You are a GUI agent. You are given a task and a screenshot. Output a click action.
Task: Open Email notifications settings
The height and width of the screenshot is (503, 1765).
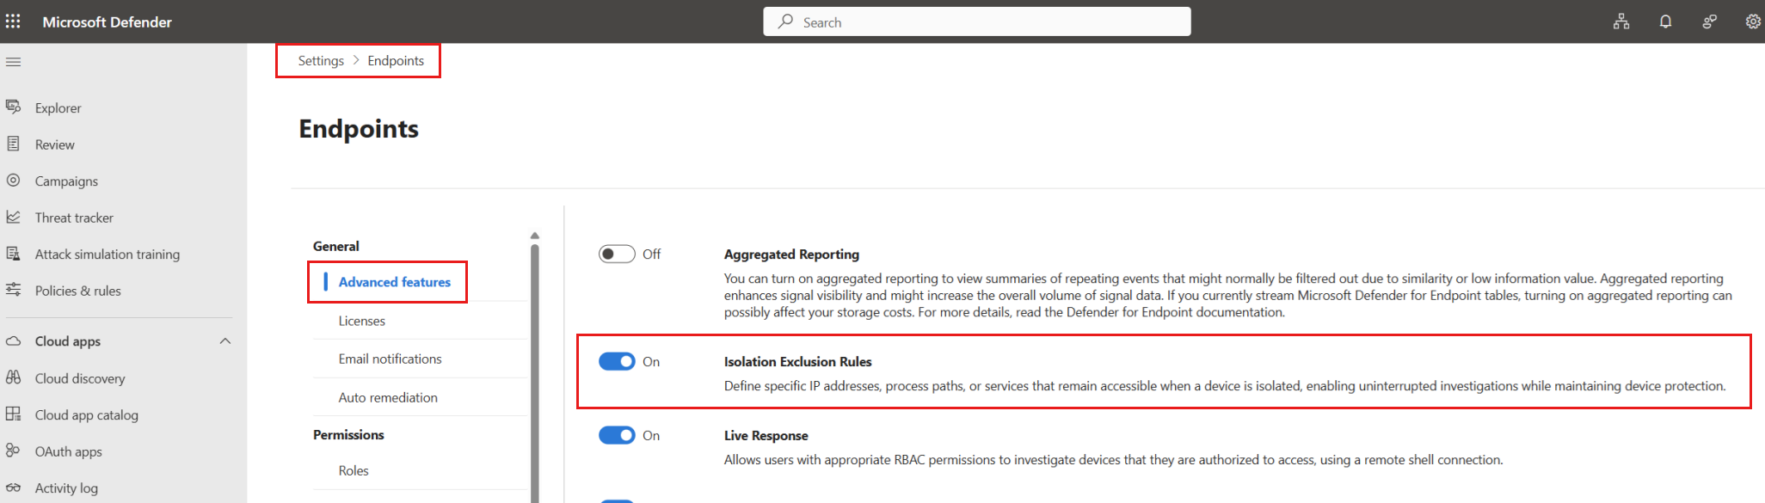(390, 359)
